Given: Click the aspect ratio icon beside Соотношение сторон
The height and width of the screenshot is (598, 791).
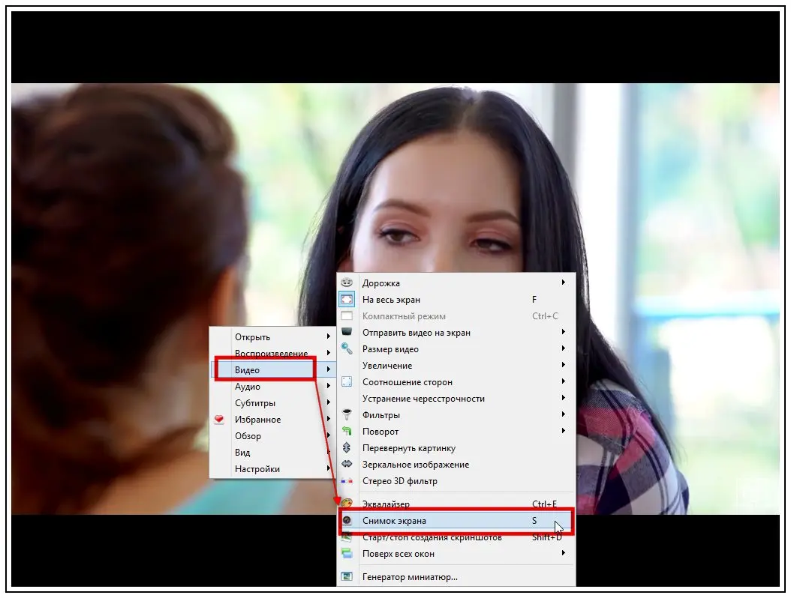Looking at the screenshot, I should coord(347,381).
